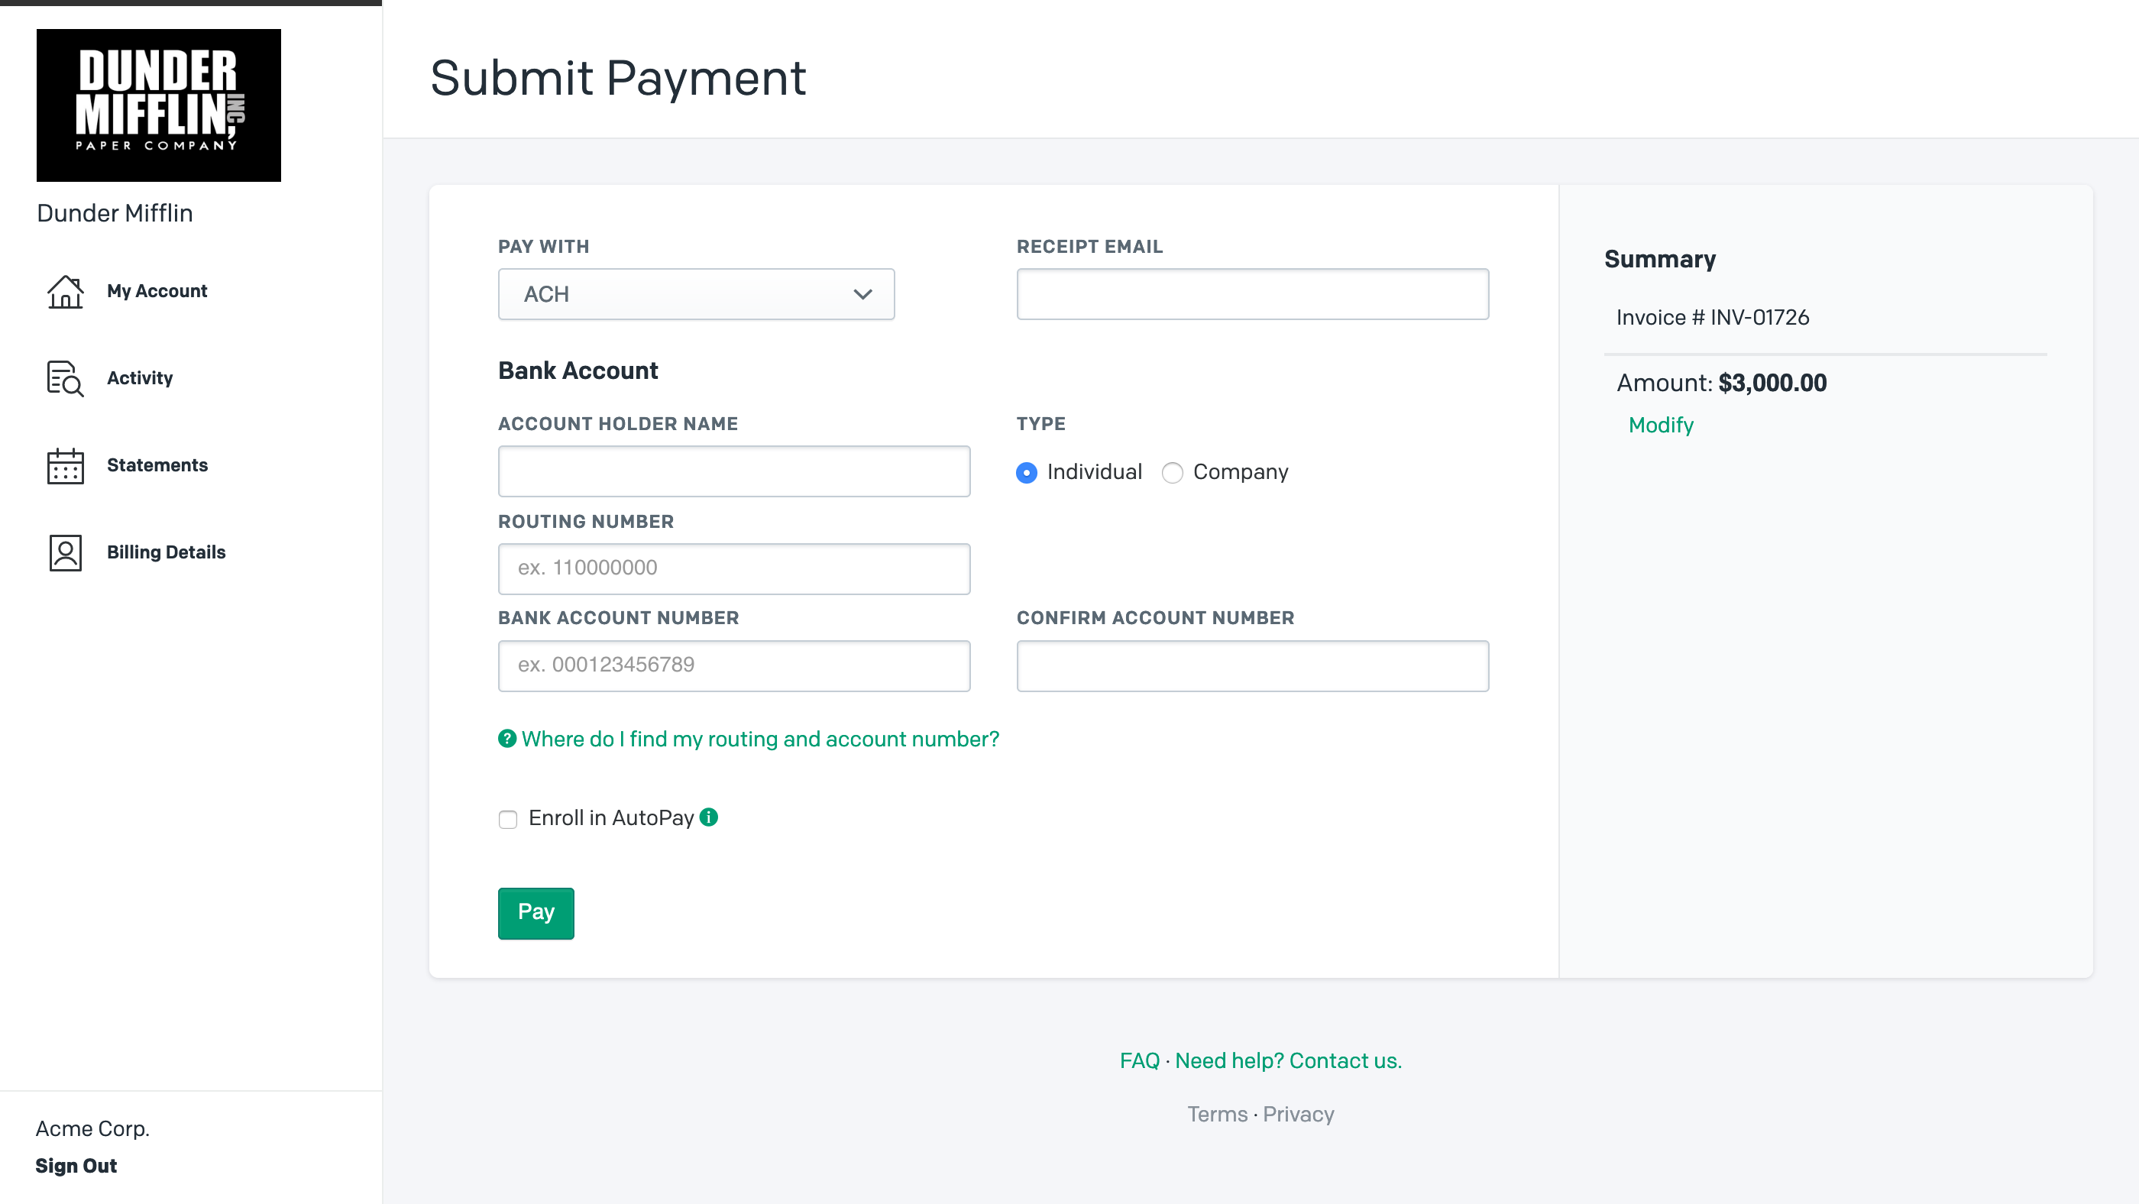The height and width of the screenshot is (1204, 2139).
Task: Open the Pay With ACH dropdown
Action: pos(696,294)
